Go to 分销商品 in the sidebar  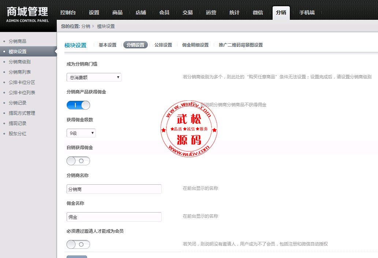point(18,41)
